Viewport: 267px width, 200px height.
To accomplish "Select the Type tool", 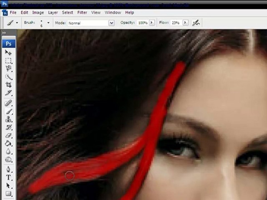I will click(x=8, y=177).
